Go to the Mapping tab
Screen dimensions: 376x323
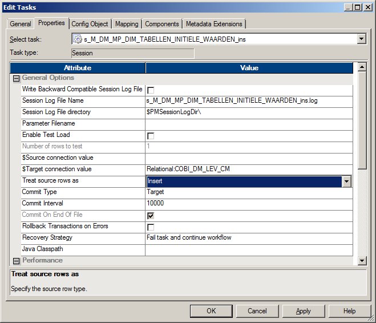pyautogui.click(x=127, y=24)
